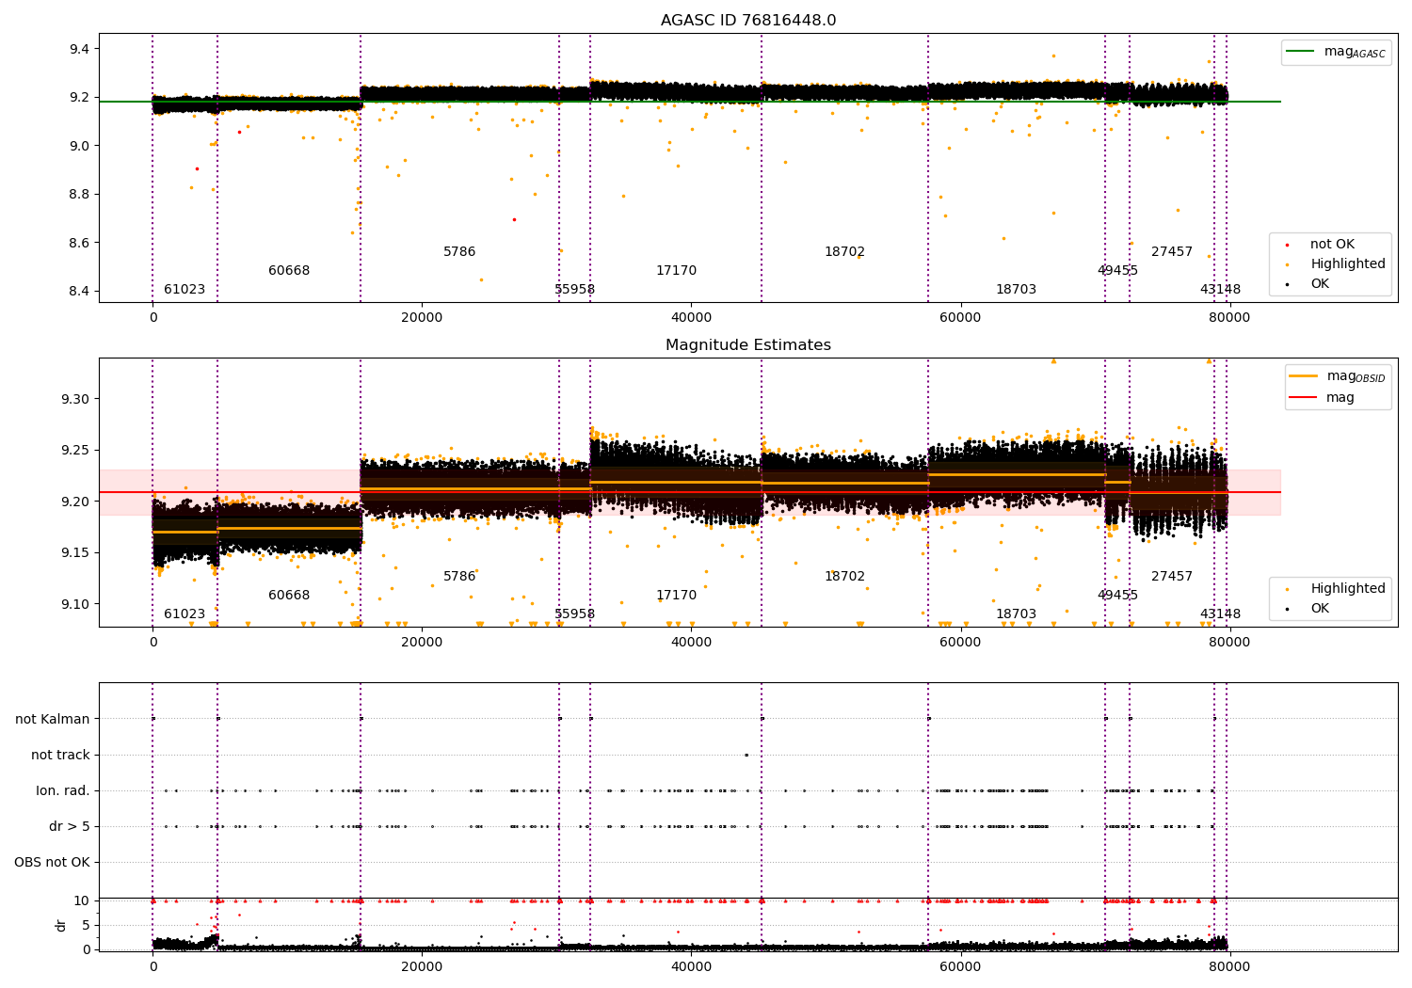Click obsid label 61023 in the AGASC plot

[185, 290]
